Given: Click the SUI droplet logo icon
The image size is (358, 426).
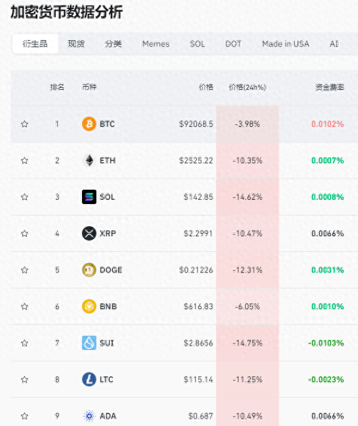Looking at the screenshot, I should (89, 343).
